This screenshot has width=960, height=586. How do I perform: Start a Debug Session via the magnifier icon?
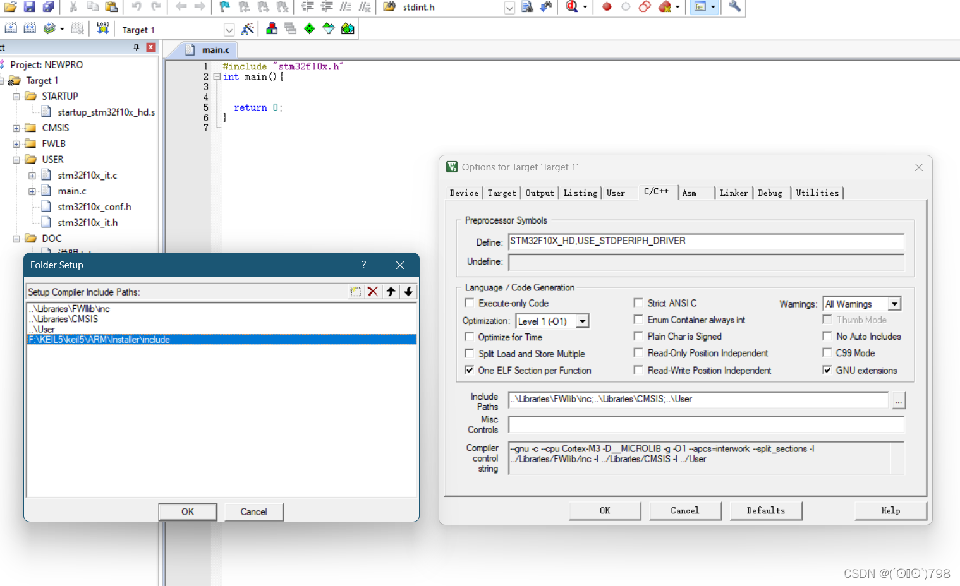coord(570,7)
